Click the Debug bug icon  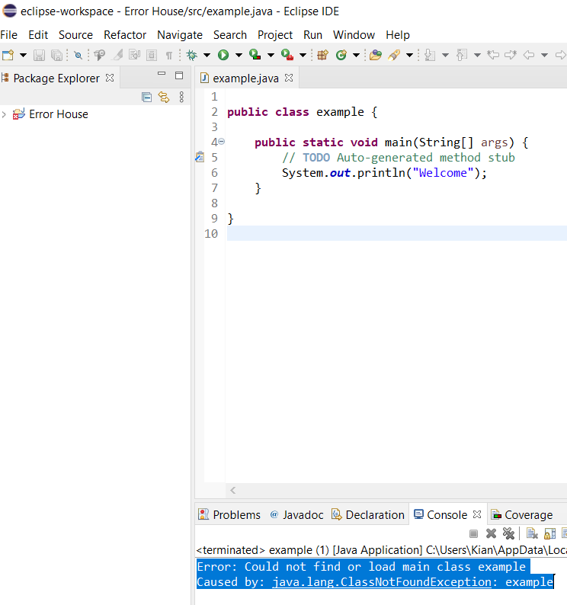(191, 55)
